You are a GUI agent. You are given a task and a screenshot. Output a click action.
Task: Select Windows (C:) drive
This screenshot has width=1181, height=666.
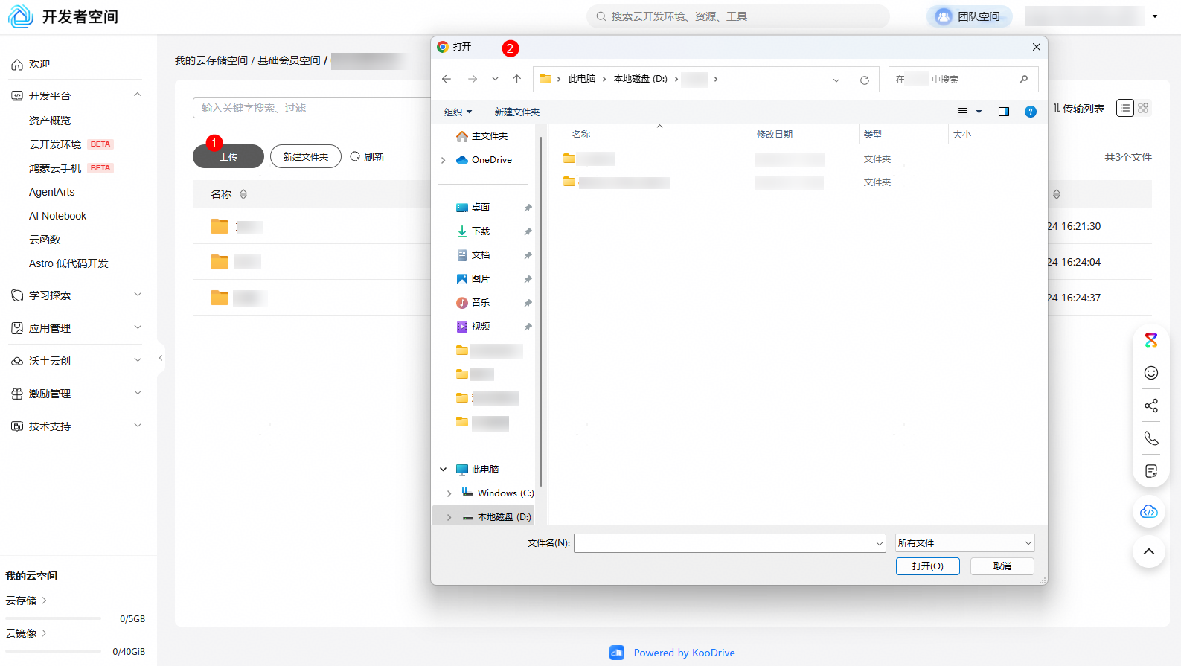point(498,493)
